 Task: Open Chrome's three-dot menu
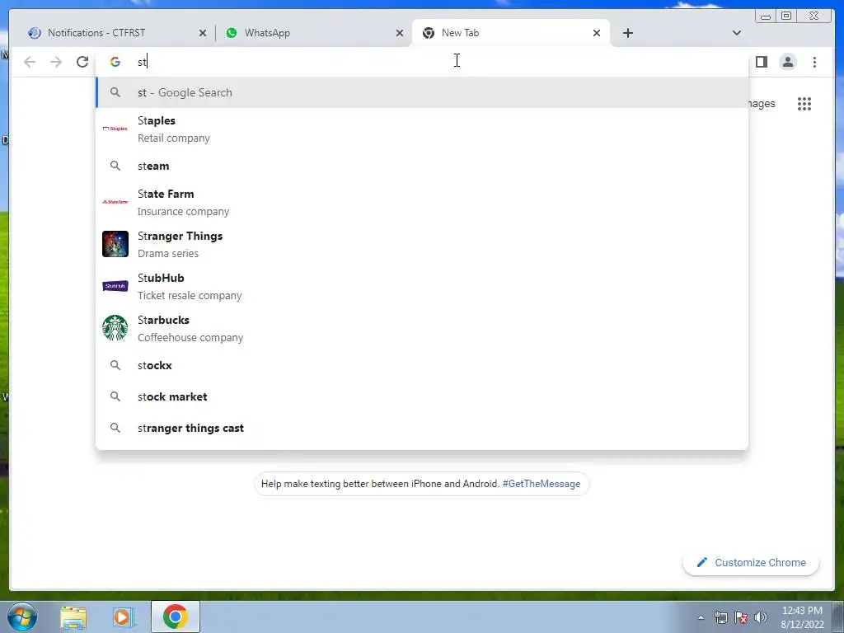[814, 62]
